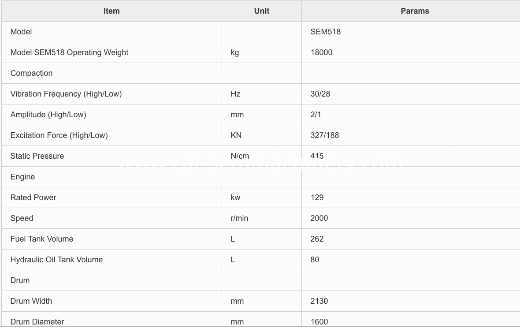Click the Params column header

tap(415, 11)
